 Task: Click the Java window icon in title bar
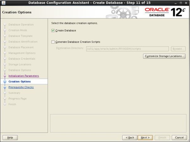click(3, 3)
